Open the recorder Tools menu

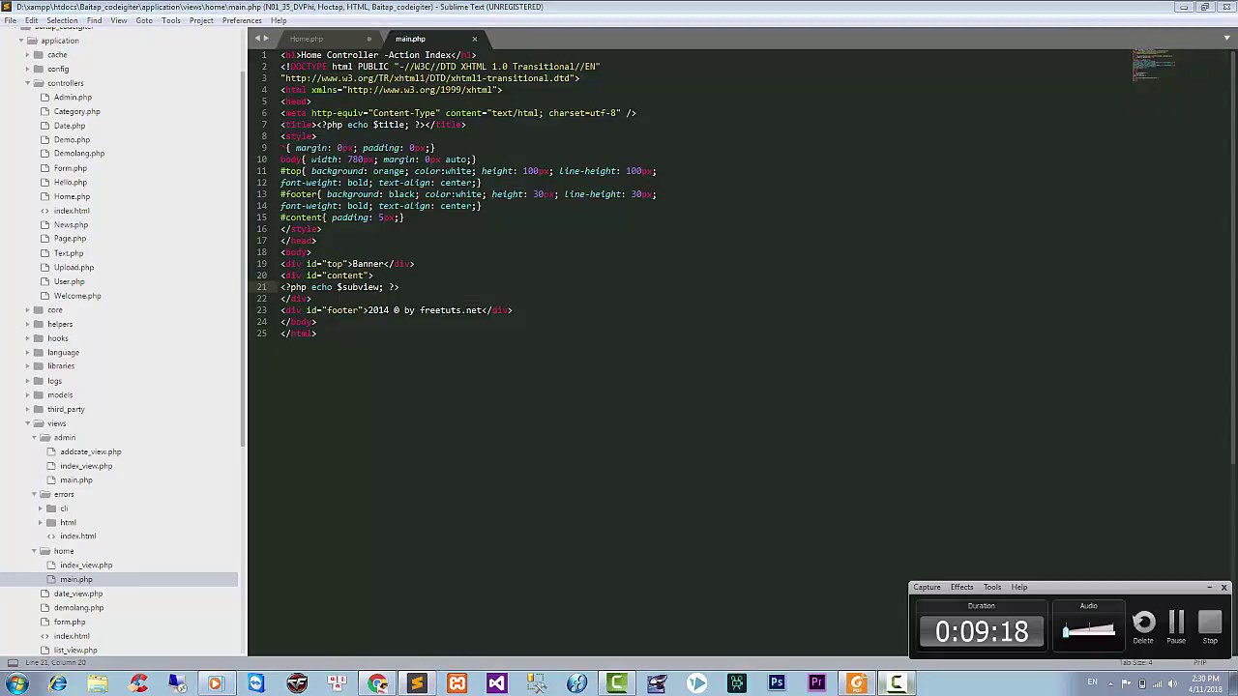(992, 587)
